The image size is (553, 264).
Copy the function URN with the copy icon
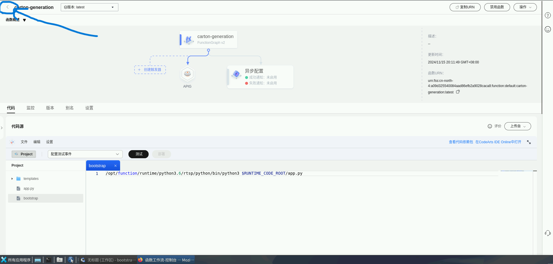coord(458,92)
